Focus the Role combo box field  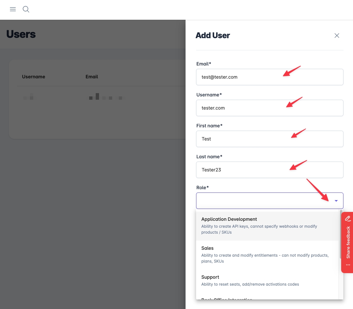263,201
